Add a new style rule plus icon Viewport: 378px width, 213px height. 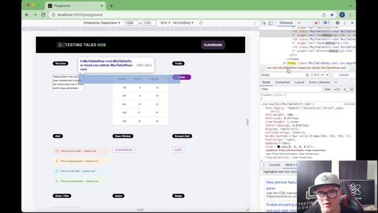[345, 89]
